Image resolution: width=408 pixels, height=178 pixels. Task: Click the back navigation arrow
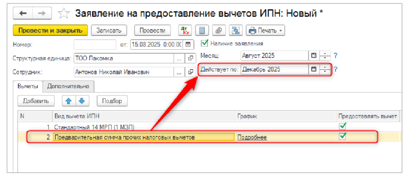tap(23, 14)
